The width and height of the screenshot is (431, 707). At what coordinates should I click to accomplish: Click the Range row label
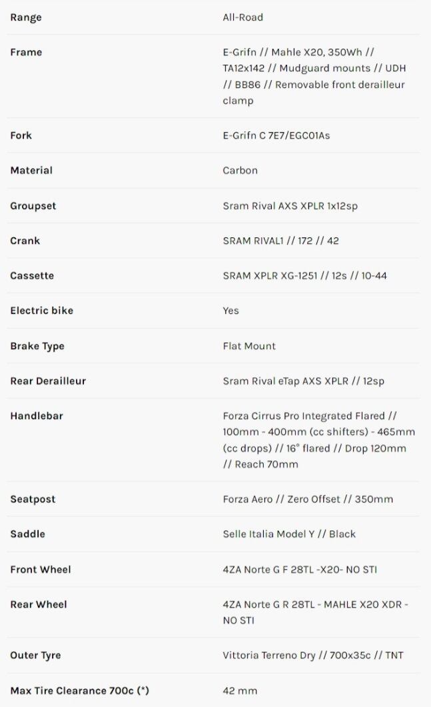click(26, 17)
